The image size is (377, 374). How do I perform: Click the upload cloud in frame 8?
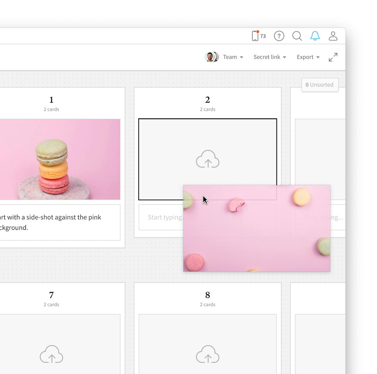tap(207, 355)
